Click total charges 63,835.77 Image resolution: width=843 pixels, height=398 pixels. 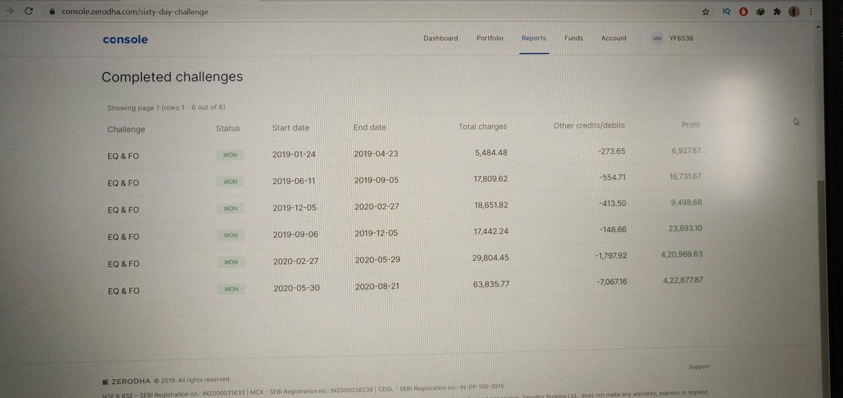coord(492,284)
